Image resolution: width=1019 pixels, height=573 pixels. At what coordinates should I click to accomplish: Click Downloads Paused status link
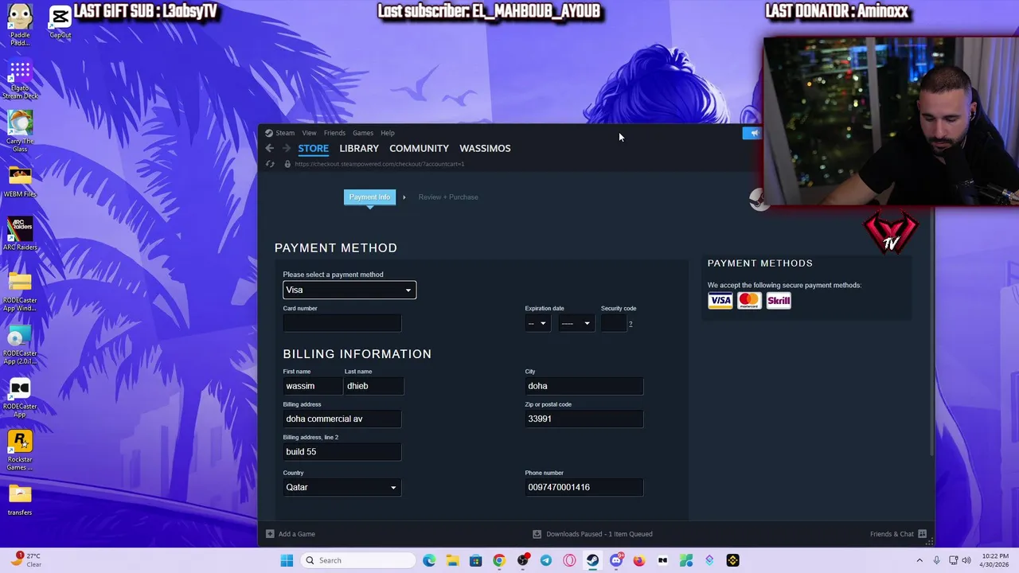tap(599, 534)
